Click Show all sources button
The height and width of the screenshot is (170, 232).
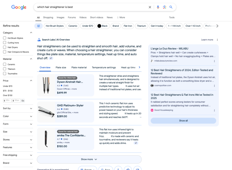click(x=183, y=120)
